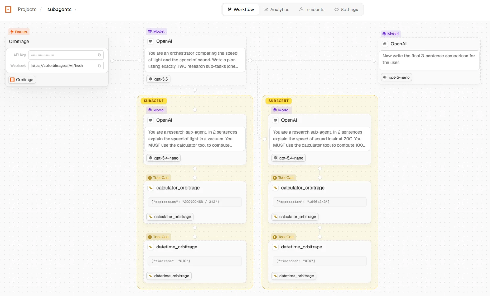Select the orchestrator prompt text

point(195,60)
